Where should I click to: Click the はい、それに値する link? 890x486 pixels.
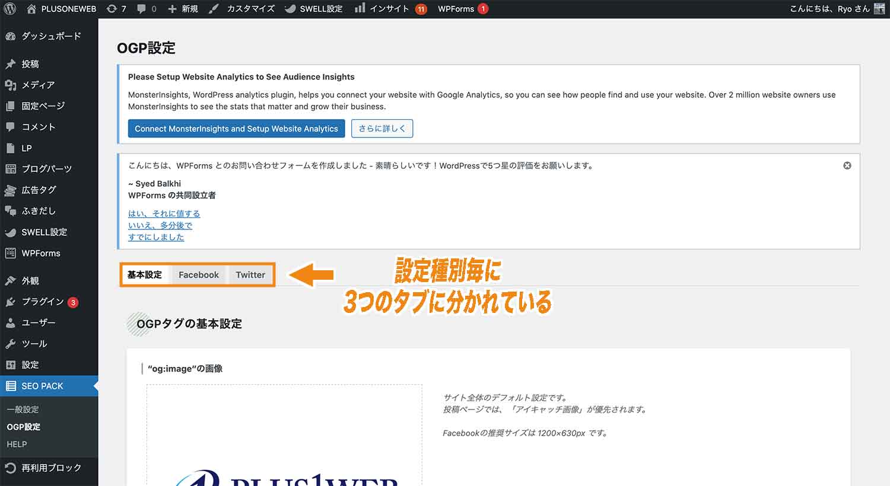(164, 213)
